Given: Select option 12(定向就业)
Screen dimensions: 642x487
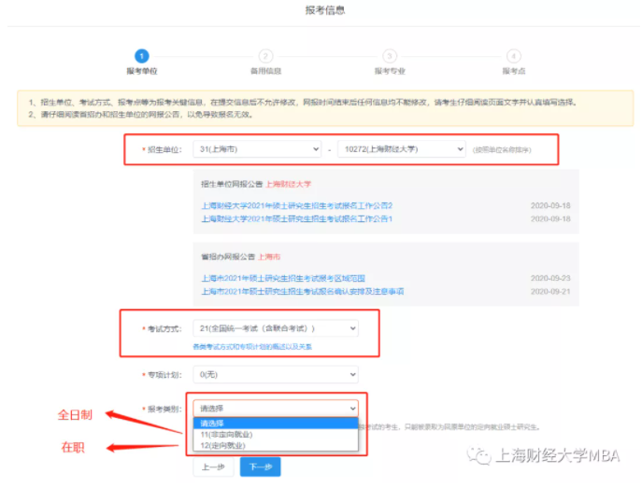Looking at the screenshot, I should 276,445.
